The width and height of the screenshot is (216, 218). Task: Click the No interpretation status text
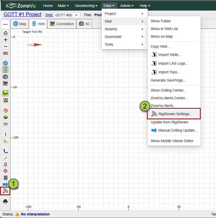[35, 214]
